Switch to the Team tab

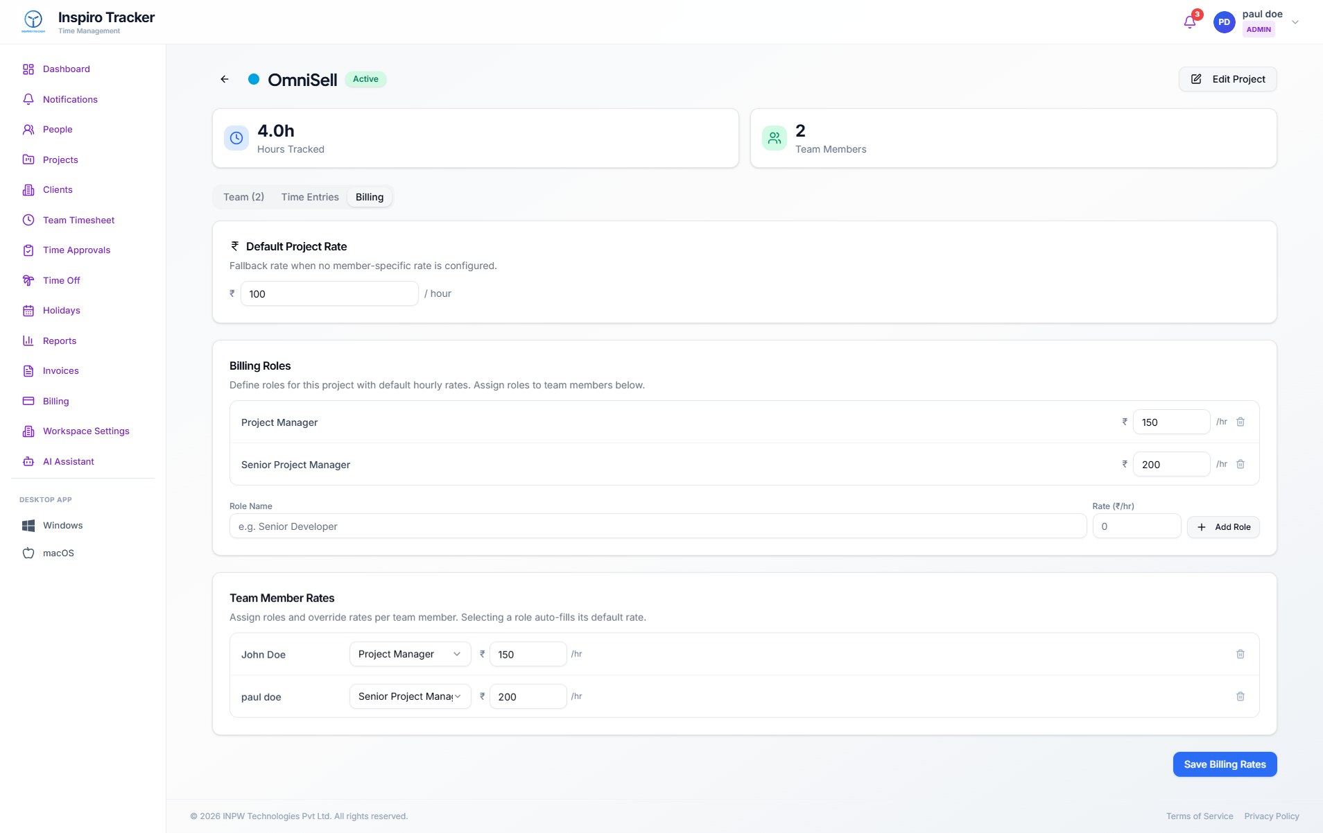pyautogui.click(x=243, y=197)
